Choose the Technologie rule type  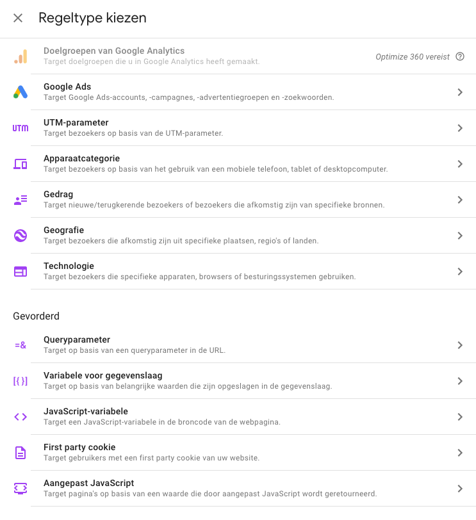[69, 266]
